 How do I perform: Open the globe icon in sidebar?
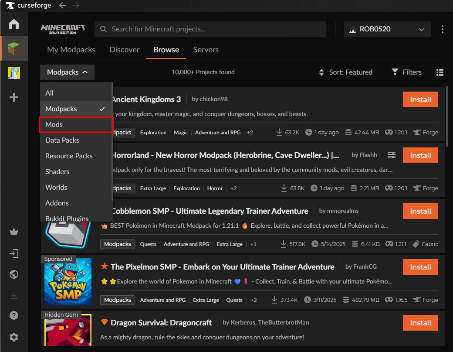14,274
